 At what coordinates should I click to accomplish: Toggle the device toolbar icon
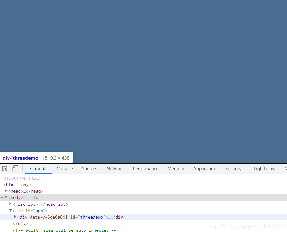[x=15, y=169]
